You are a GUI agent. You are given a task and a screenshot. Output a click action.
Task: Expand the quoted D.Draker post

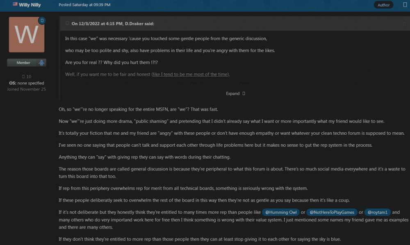point(235,93)
